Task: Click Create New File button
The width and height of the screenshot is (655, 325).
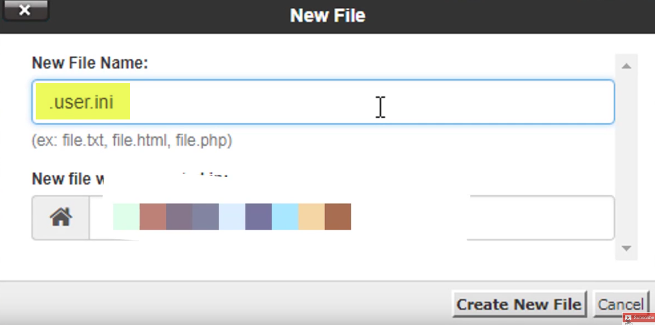Action: (519, 304)
